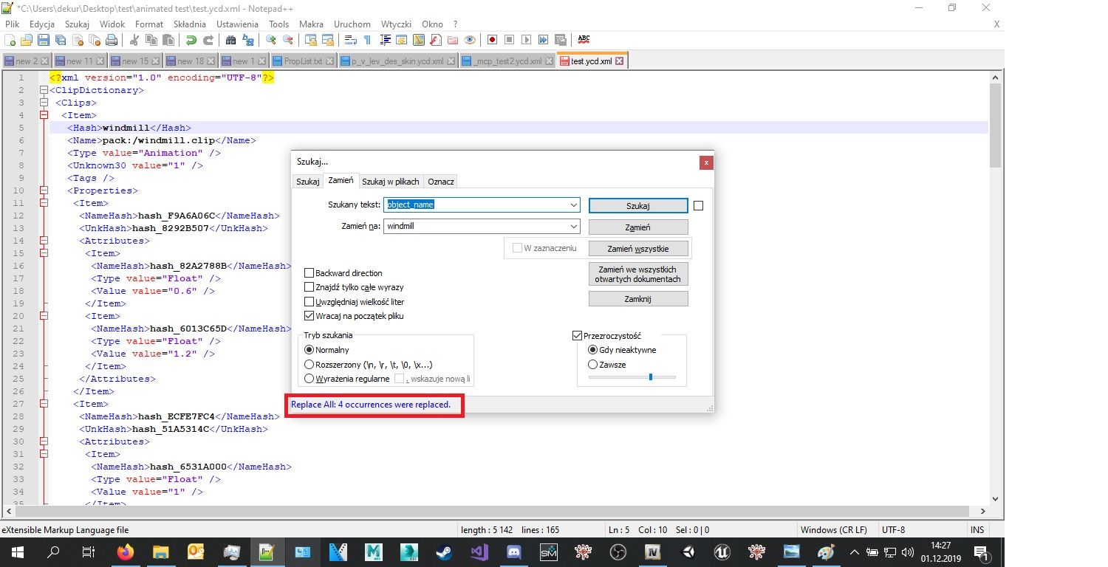1108x567 pixels.
Task: Collapse the Attributes fold at line 30
Action: [x=44, y=441]
